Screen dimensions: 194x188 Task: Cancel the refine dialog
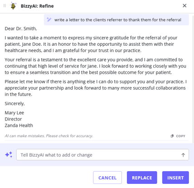[107, 178]
